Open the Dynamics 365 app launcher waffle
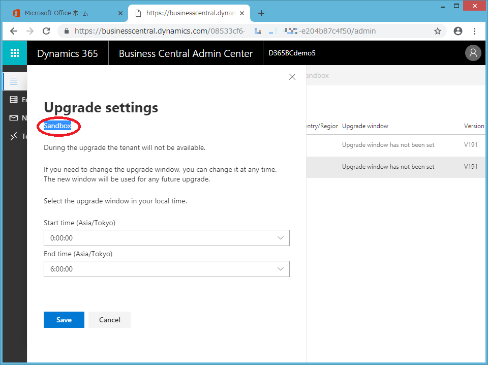 [15, 53]
